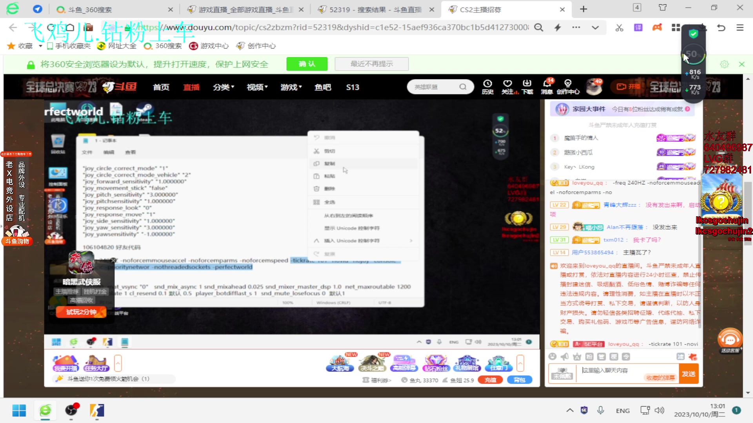This screenshot has width=753, height=423.
Task: Open the blue 背包 button
Action: coord(520,380)
